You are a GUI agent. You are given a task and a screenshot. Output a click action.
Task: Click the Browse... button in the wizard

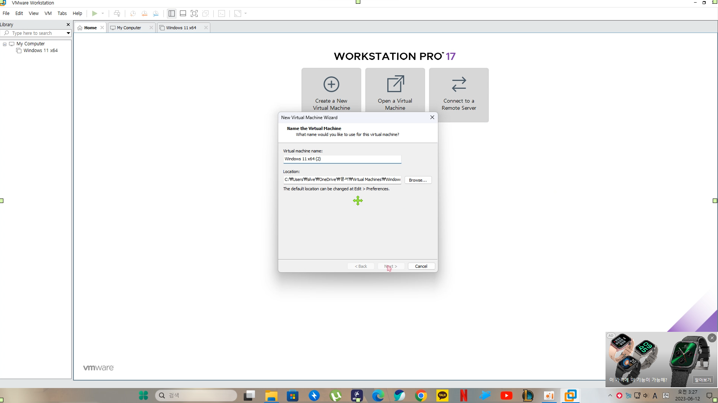pos(418,180)
